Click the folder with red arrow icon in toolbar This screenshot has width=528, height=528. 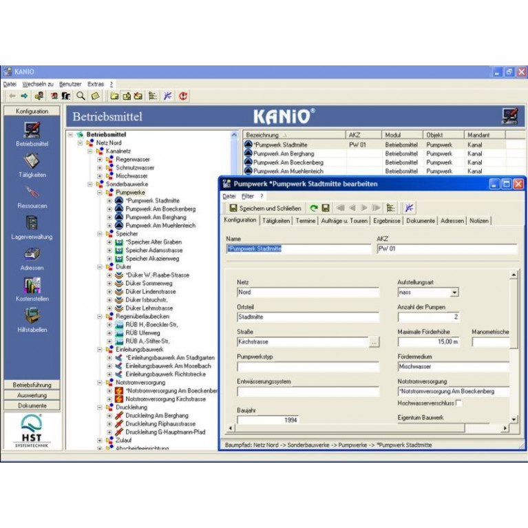pyautogui.click(x=138, y=96)
